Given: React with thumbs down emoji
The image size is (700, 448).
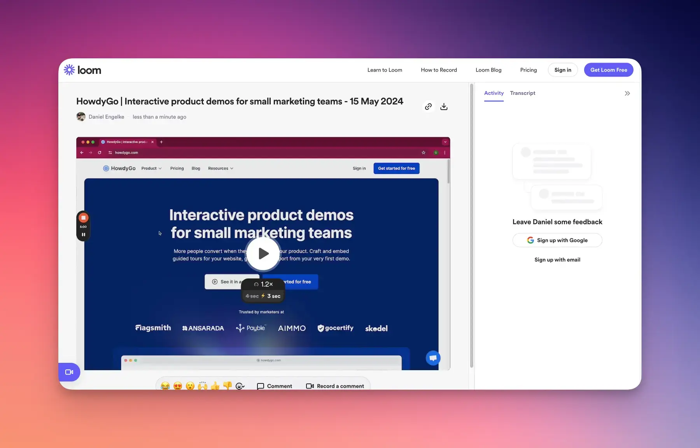Looking at the screenshot, I should [x=227, y=386].
